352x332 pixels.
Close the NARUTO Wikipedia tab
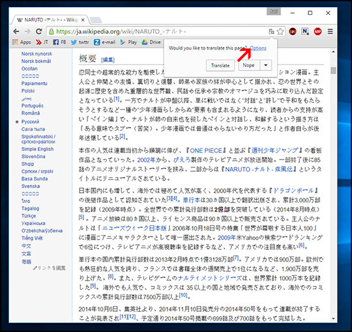[83, 20]
